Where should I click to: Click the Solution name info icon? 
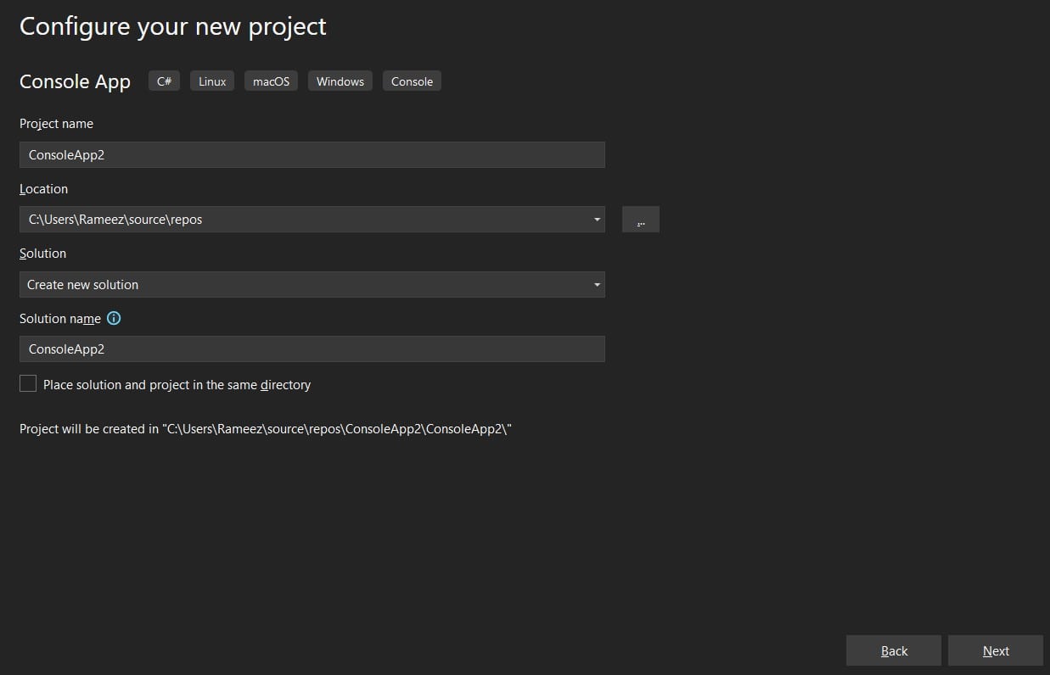click(114, 319)
